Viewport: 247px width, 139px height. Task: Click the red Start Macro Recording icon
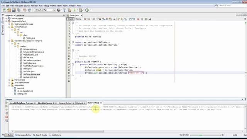click(138, 19)
